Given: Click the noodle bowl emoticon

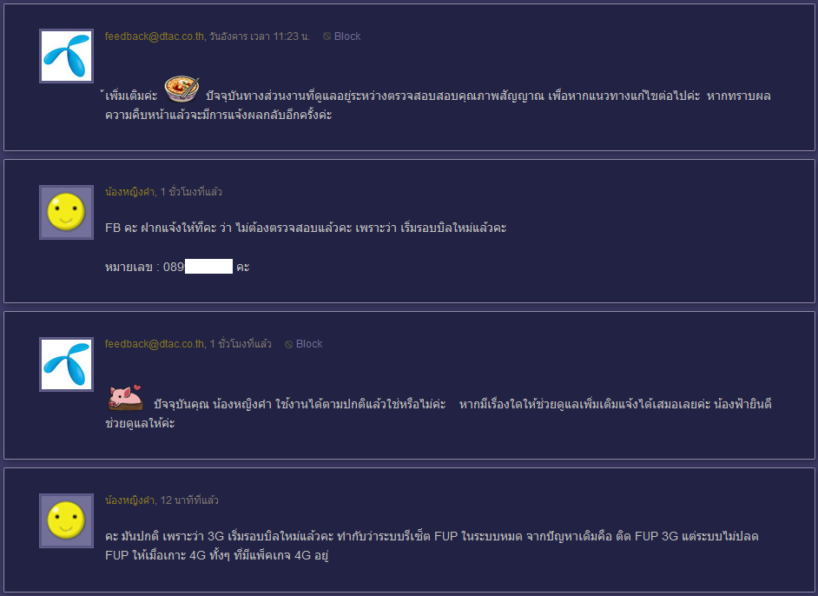Looking at the screenshot, I should 181,89.
